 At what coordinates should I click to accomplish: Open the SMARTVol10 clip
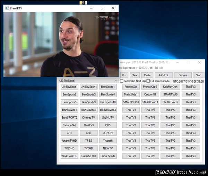tap(131, 102)
